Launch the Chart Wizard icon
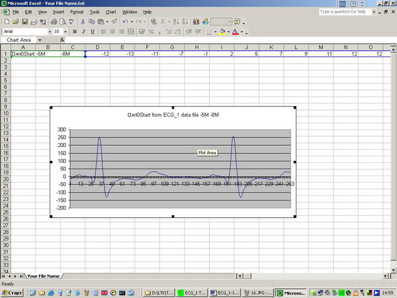The width and height of the screenshot is (397, 298). 197,22
